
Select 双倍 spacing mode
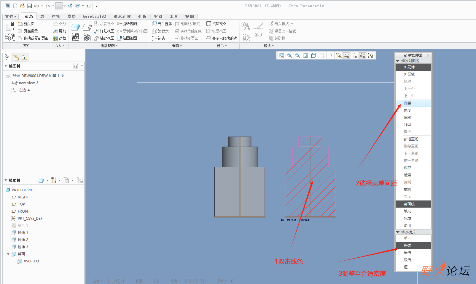click(413, 260)
